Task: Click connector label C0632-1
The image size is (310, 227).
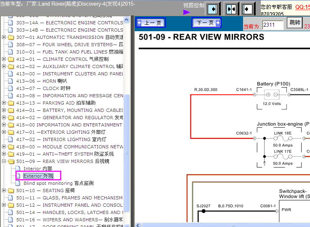Action: pos(244,133)
